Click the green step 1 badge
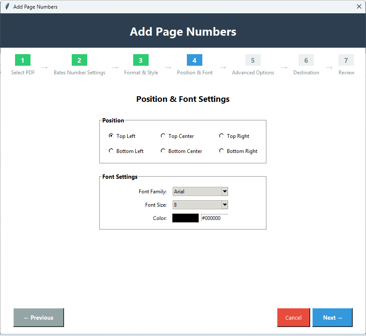 point(22,60)
